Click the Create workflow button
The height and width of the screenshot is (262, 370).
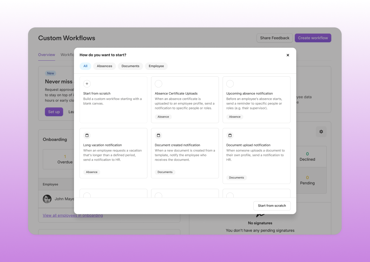(313, 38)
